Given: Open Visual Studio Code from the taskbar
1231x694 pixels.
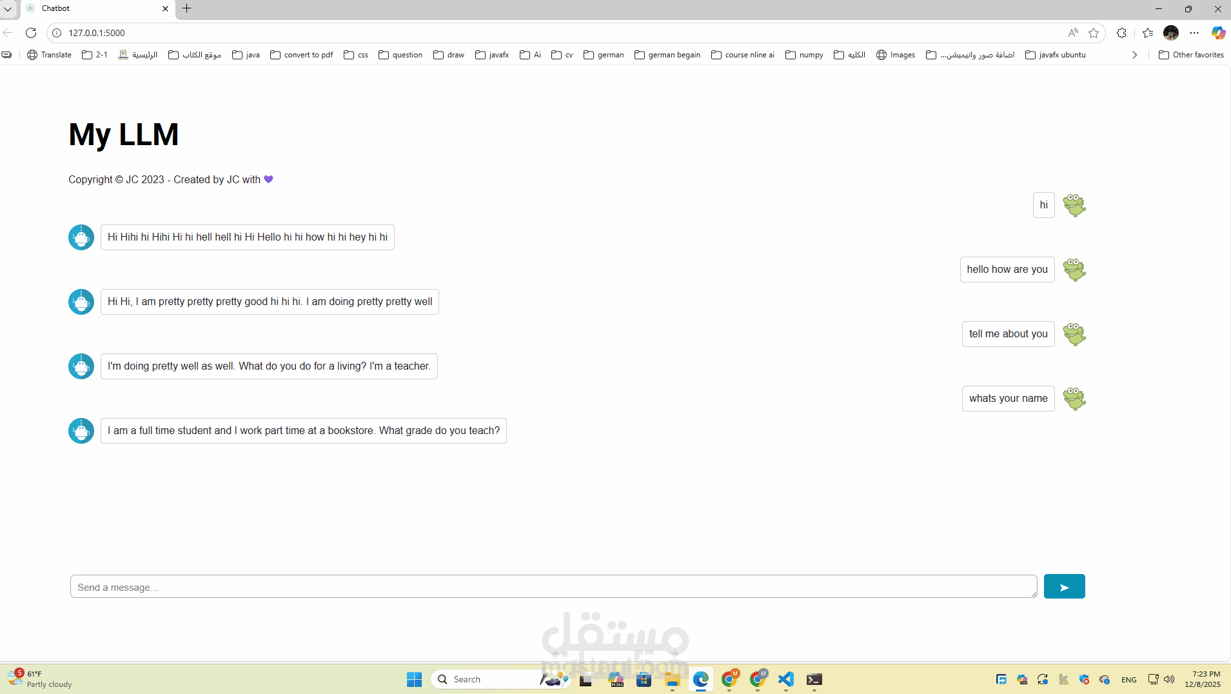Looking at the screenshot, I should pos(786,679).
